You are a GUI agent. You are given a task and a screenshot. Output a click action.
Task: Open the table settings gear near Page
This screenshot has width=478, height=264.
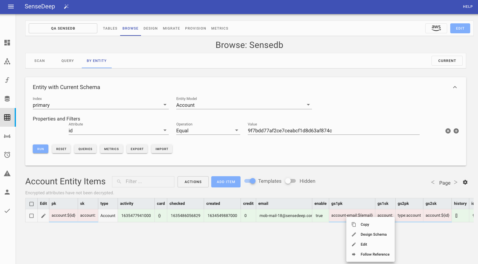(465, 182)
